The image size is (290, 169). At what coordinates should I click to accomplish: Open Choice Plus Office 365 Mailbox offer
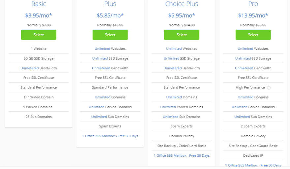(x=182, y=155)
